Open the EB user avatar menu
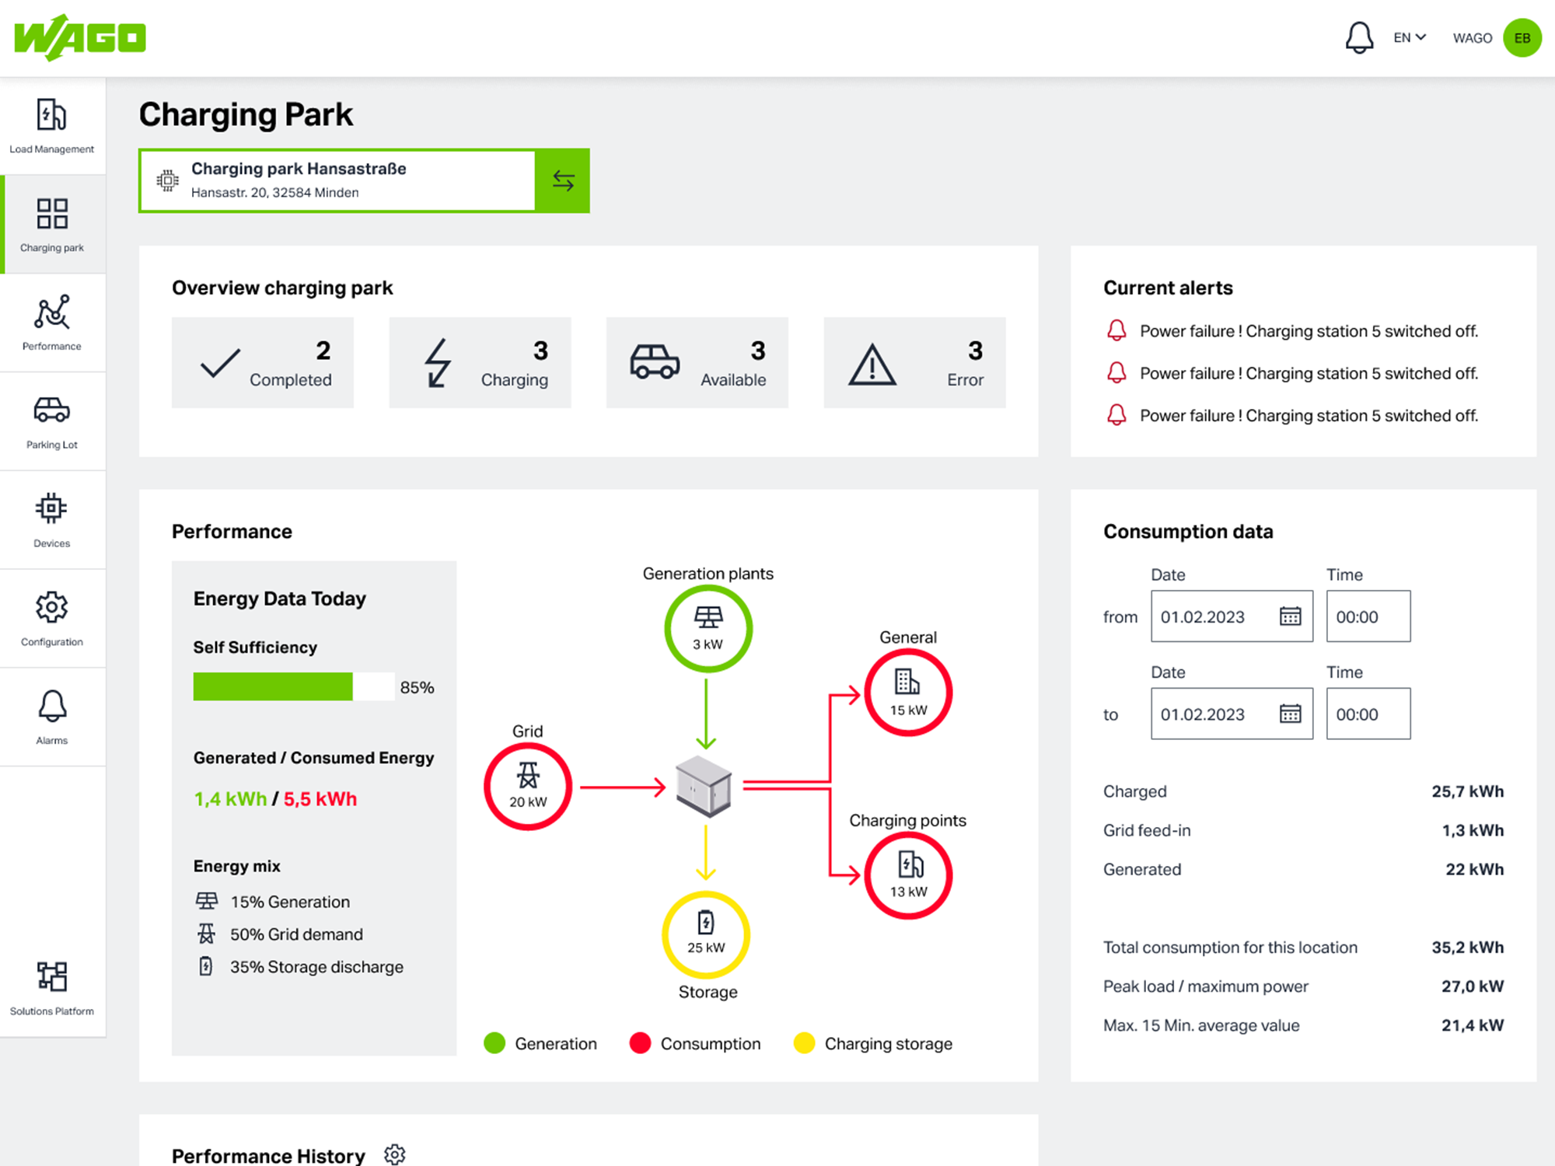Image resolution: width=1555 pixels, height=1166 pixels. coord(1522,37)
